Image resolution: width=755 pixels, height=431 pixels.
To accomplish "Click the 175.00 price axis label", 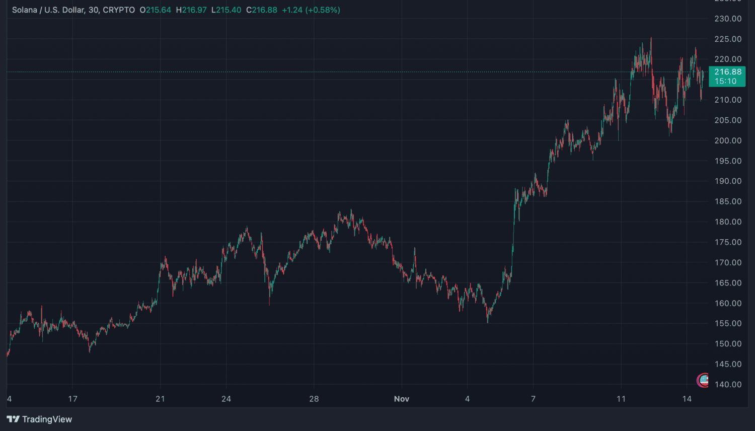I will coord(728,242).
